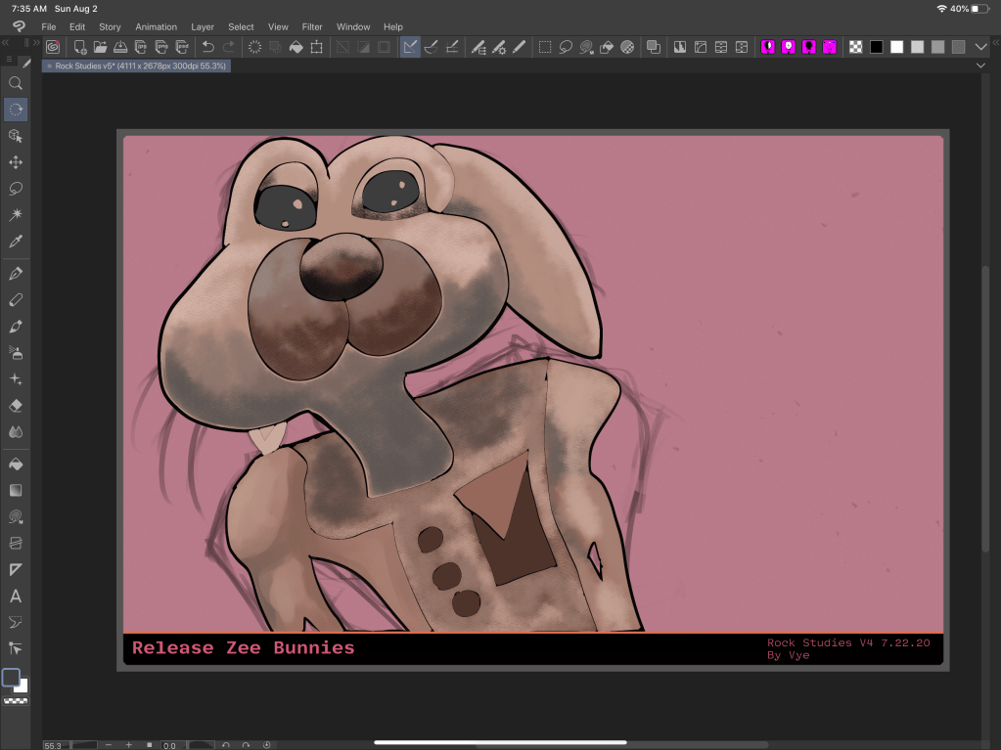
Task: Toggle snap to ruler in the toolbar
Action: click(410, 46)
